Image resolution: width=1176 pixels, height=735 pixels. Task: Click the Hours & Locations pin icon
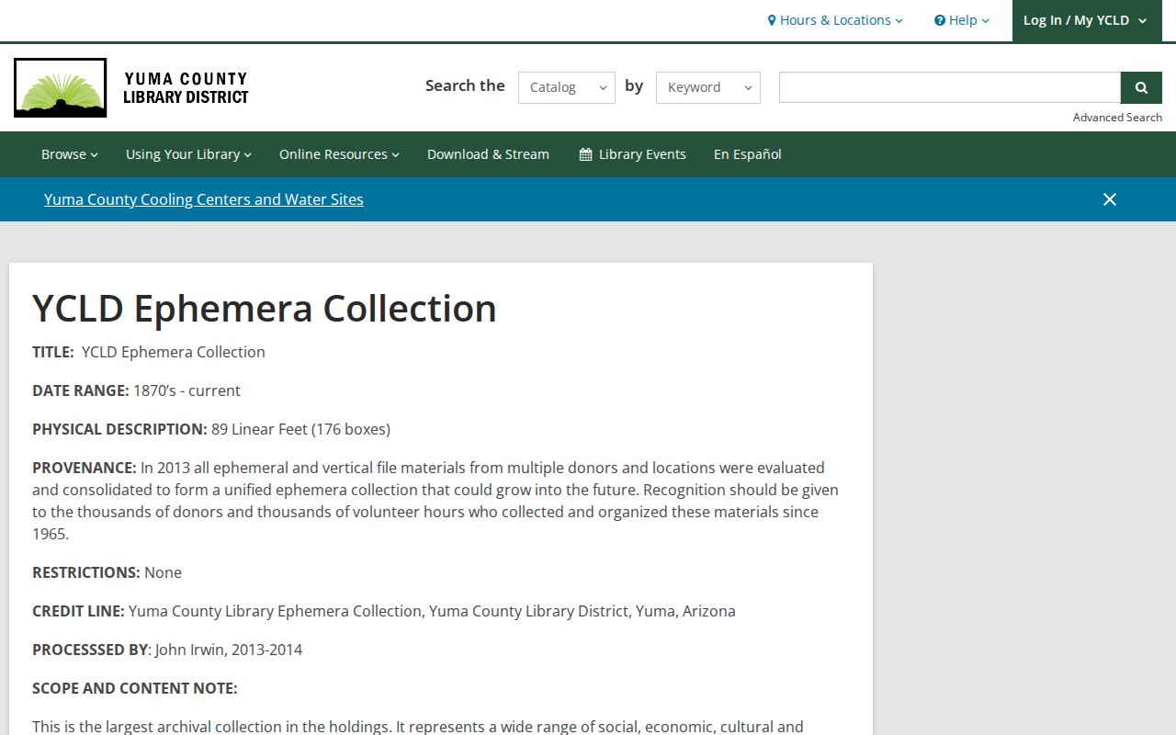772,20
